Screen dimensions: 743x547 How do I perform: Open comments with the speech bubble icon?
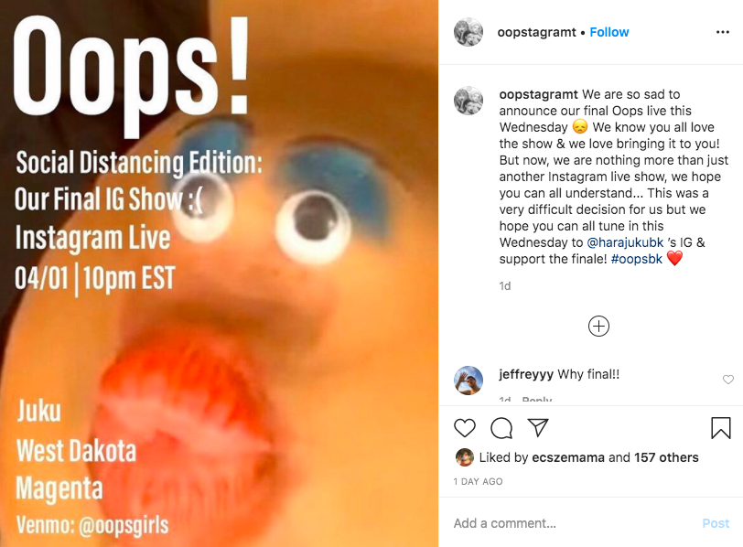[x=501, y=428]
